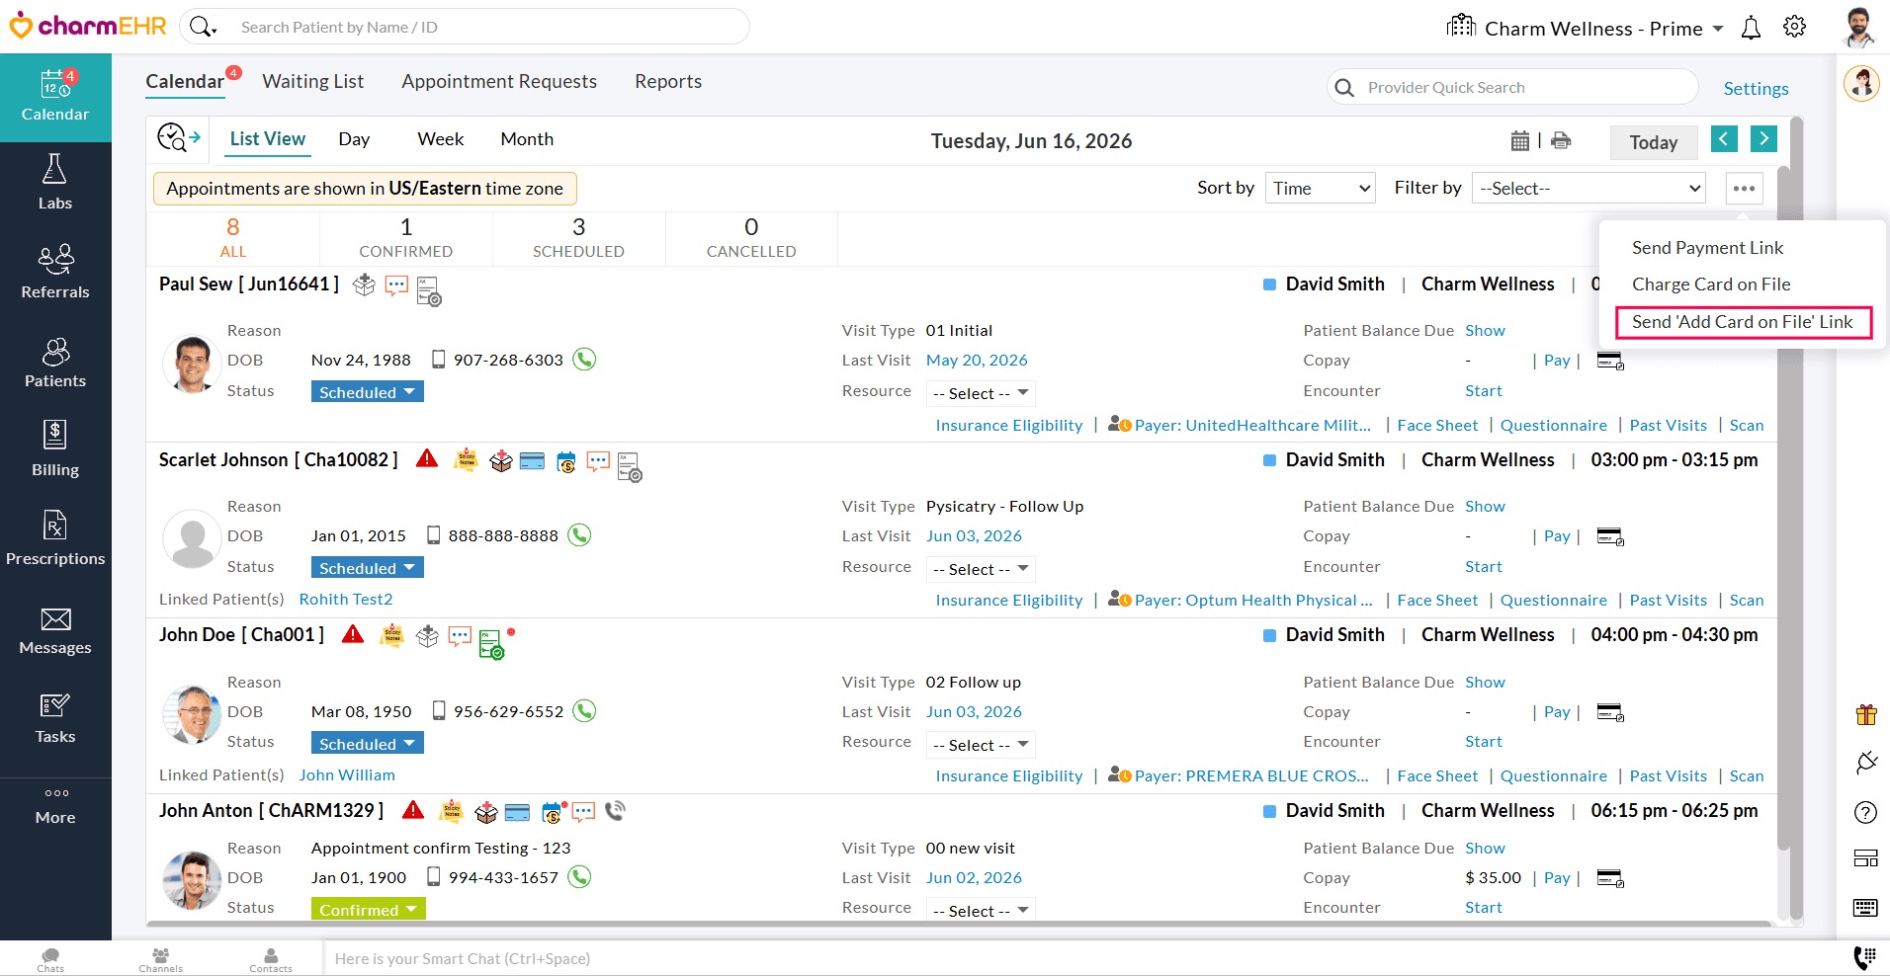The width and height of the screenshot is (1890, 976).
Task: Open Chats in the bottom bar
Action: point(50,960)
